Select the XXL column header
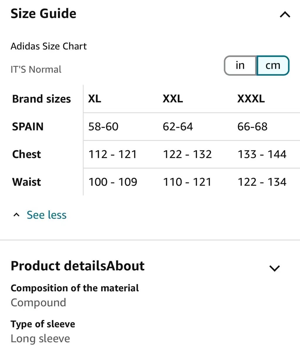Viewport: 300px width, 353px height. (173, 99)
